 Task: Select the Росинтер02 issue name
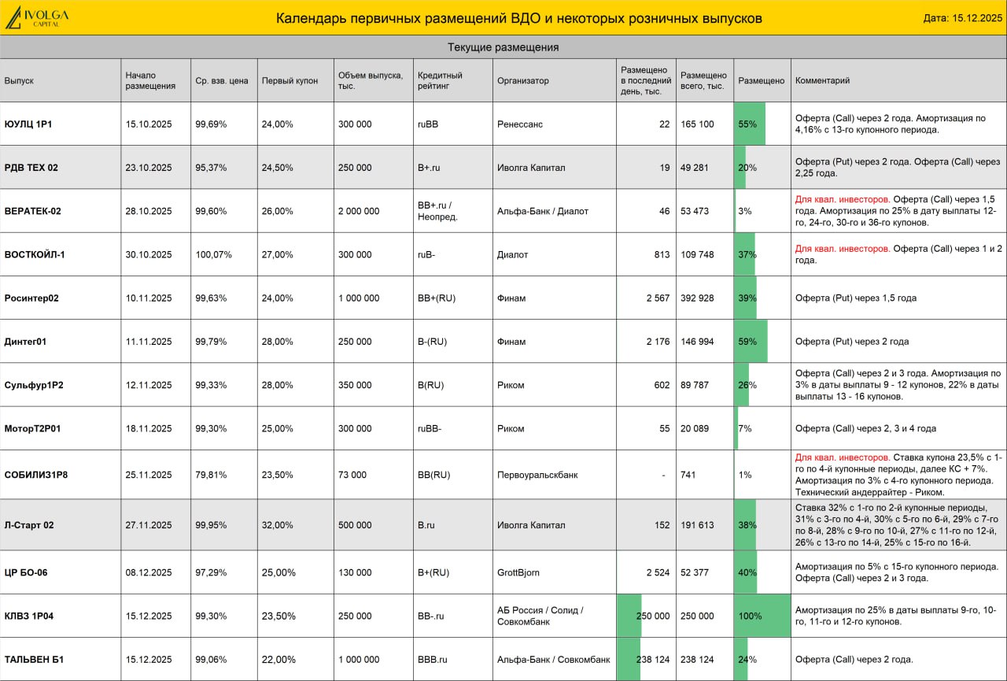(31, 298)
